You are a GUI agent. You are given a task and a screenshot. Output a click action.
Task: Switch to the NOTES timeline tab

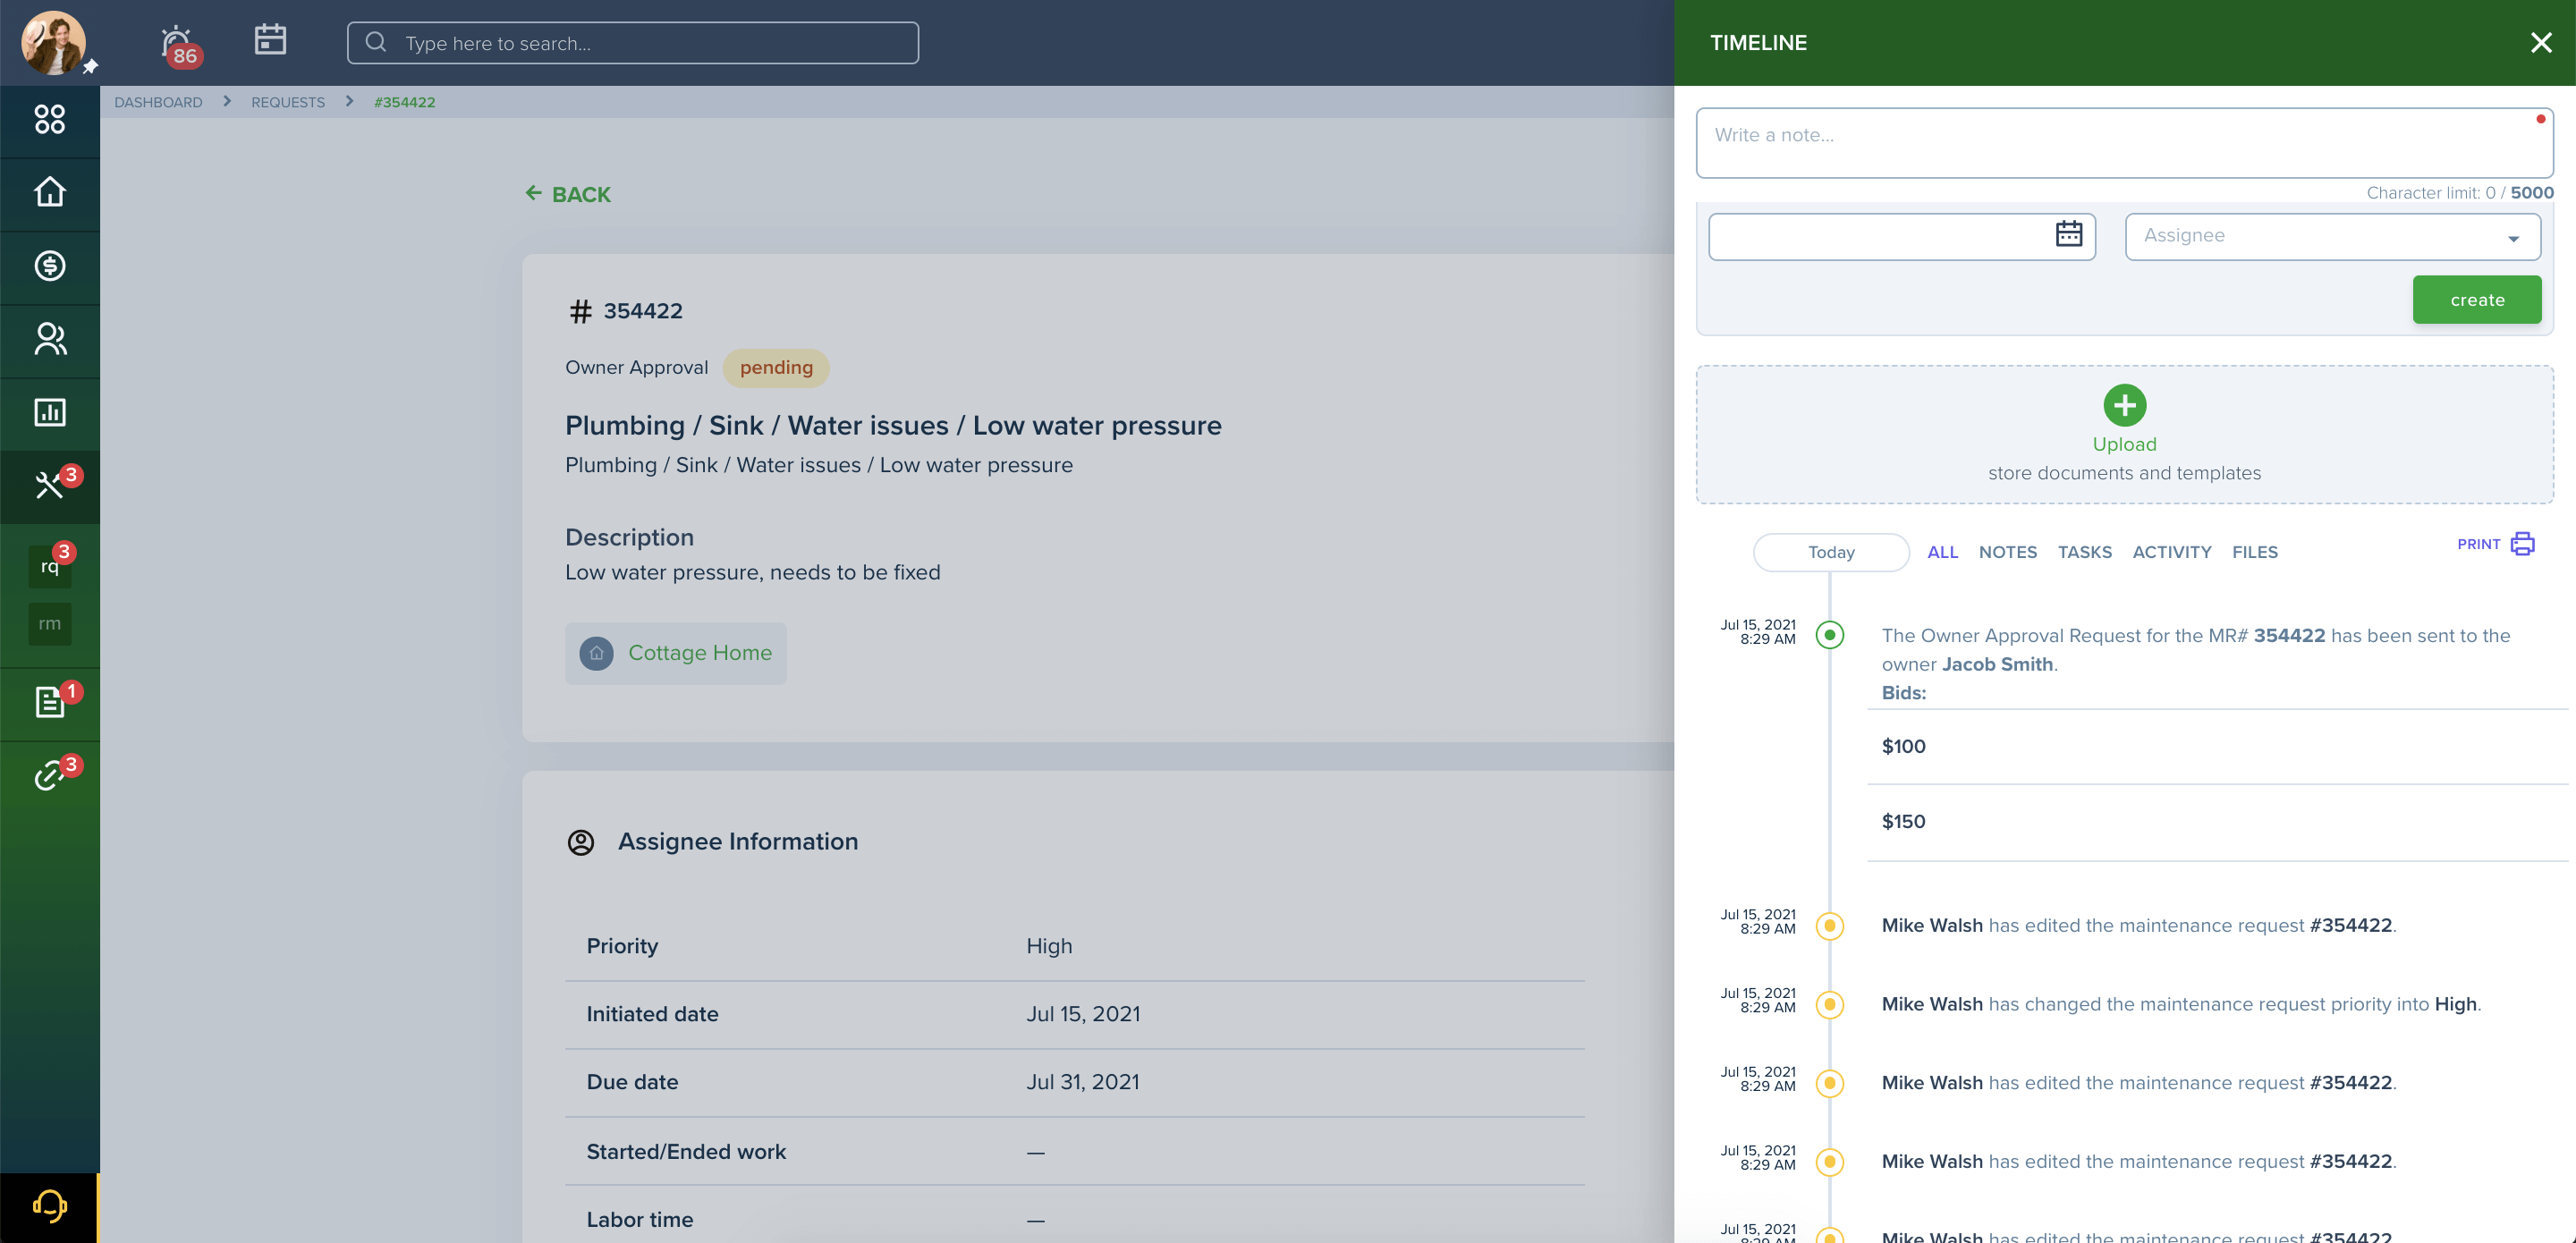tap(2007, 552)
